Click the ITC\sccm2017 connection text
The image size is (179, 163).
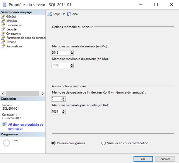pos(12,118)
